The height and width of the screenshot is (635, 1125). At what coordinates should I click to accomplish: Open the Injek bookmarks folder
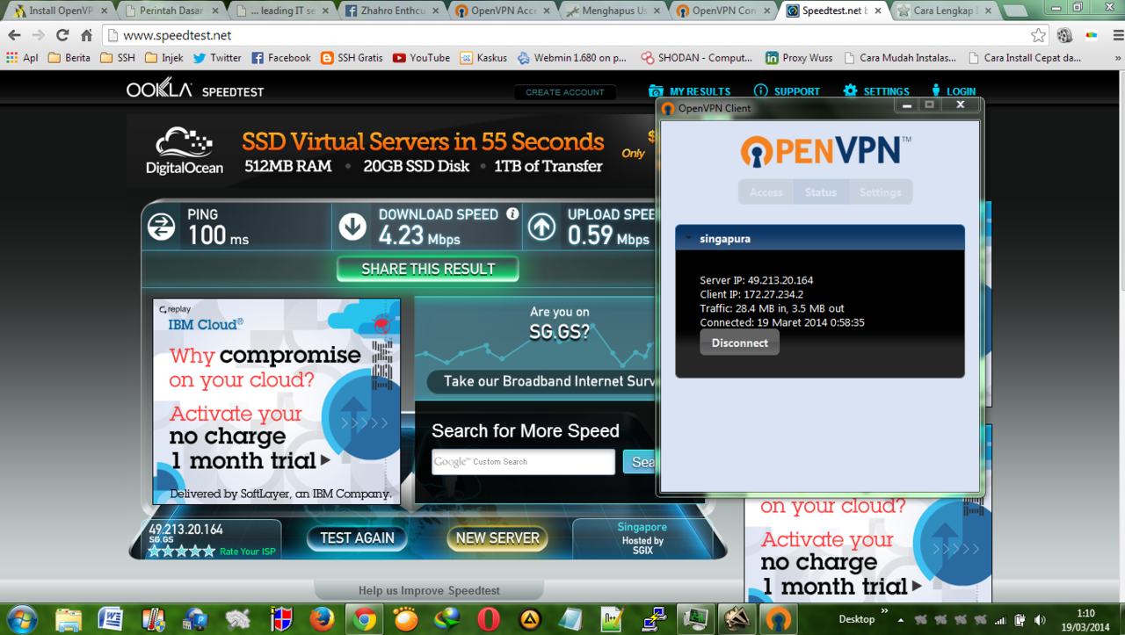(164, 58)
